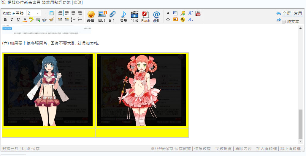Insert a YouTube video
Screen dimensions: 306x156
(198, 13)
